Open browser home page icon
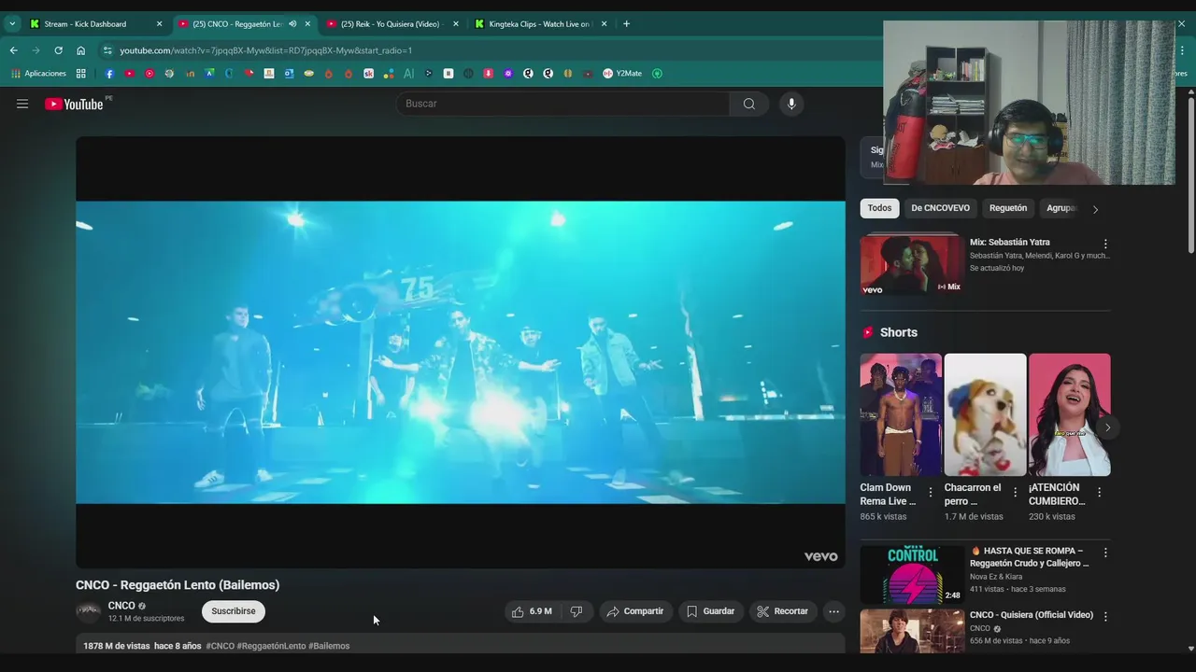This screenshot has height=672, width=1196. pyautogui.click(x=80, y=50)
